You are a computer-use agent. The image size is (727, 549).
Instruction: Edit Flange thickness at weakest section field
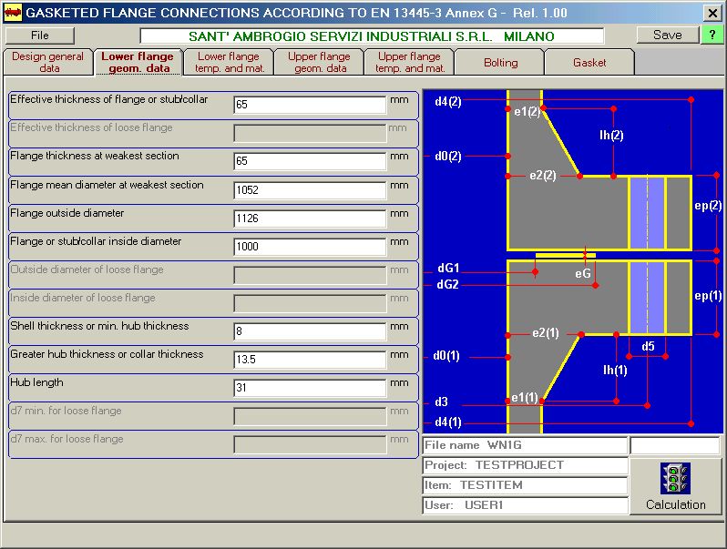(x=310, y=161)
